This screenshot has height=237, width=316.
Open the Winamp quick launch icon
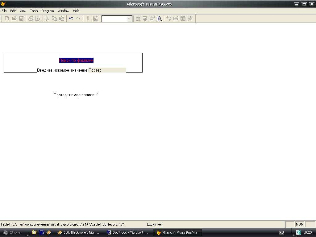[49, 232]
